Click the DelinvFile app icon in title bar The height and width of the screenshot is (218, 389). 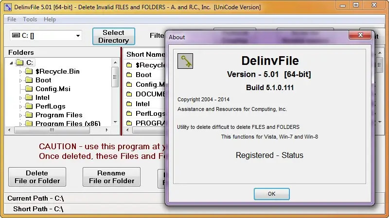pyautogui.click(x=8, y=7)
